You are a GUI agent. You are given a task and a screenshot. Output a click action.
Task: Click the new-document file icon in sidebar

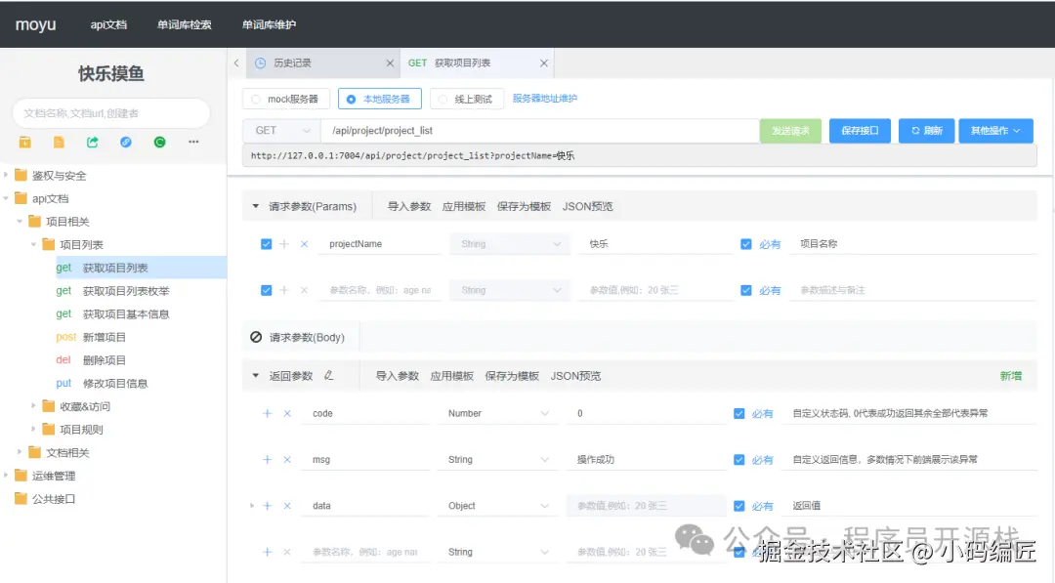pos(59,142)
